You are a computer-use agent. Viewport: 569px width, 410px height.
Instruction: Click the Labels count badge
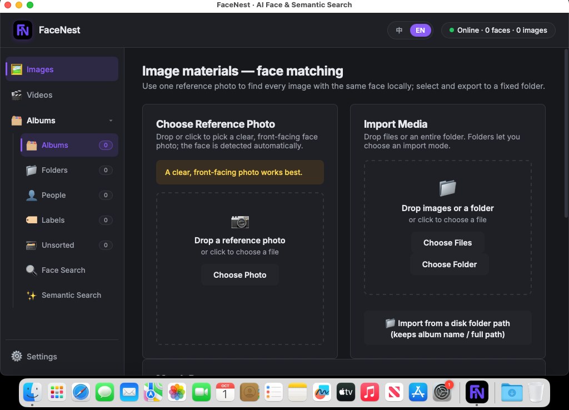click(x=106, y=220)
